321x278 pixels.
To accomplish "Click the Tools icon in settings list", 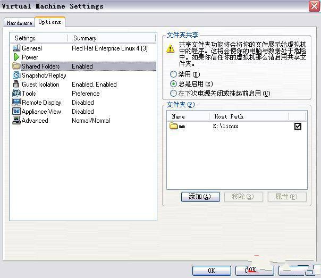I will pyautogui.click(x=16, y=93).
